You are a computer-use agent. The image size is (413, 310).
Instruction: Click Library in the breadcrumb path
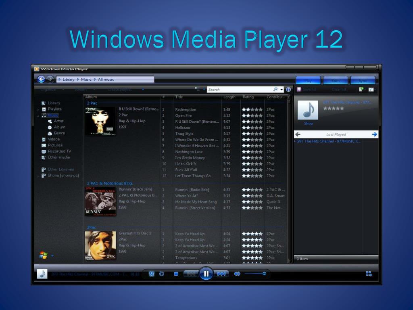[69, 80]
